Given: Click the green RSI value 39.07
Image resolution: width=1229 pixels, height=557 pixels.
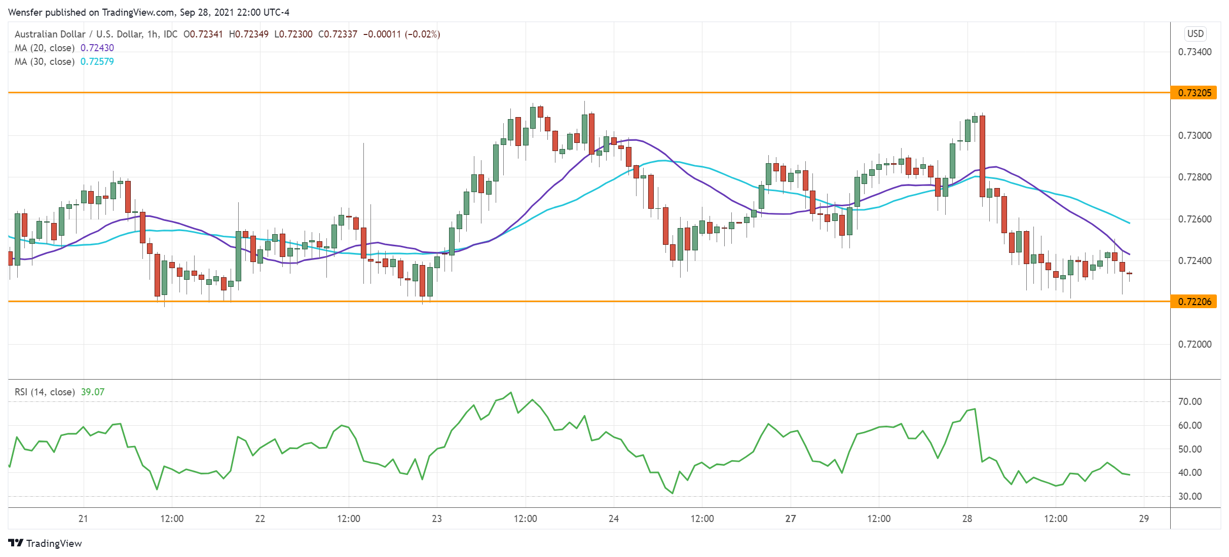Looking at the screenshot, I should pyautogui.click(x=93, y=392).
